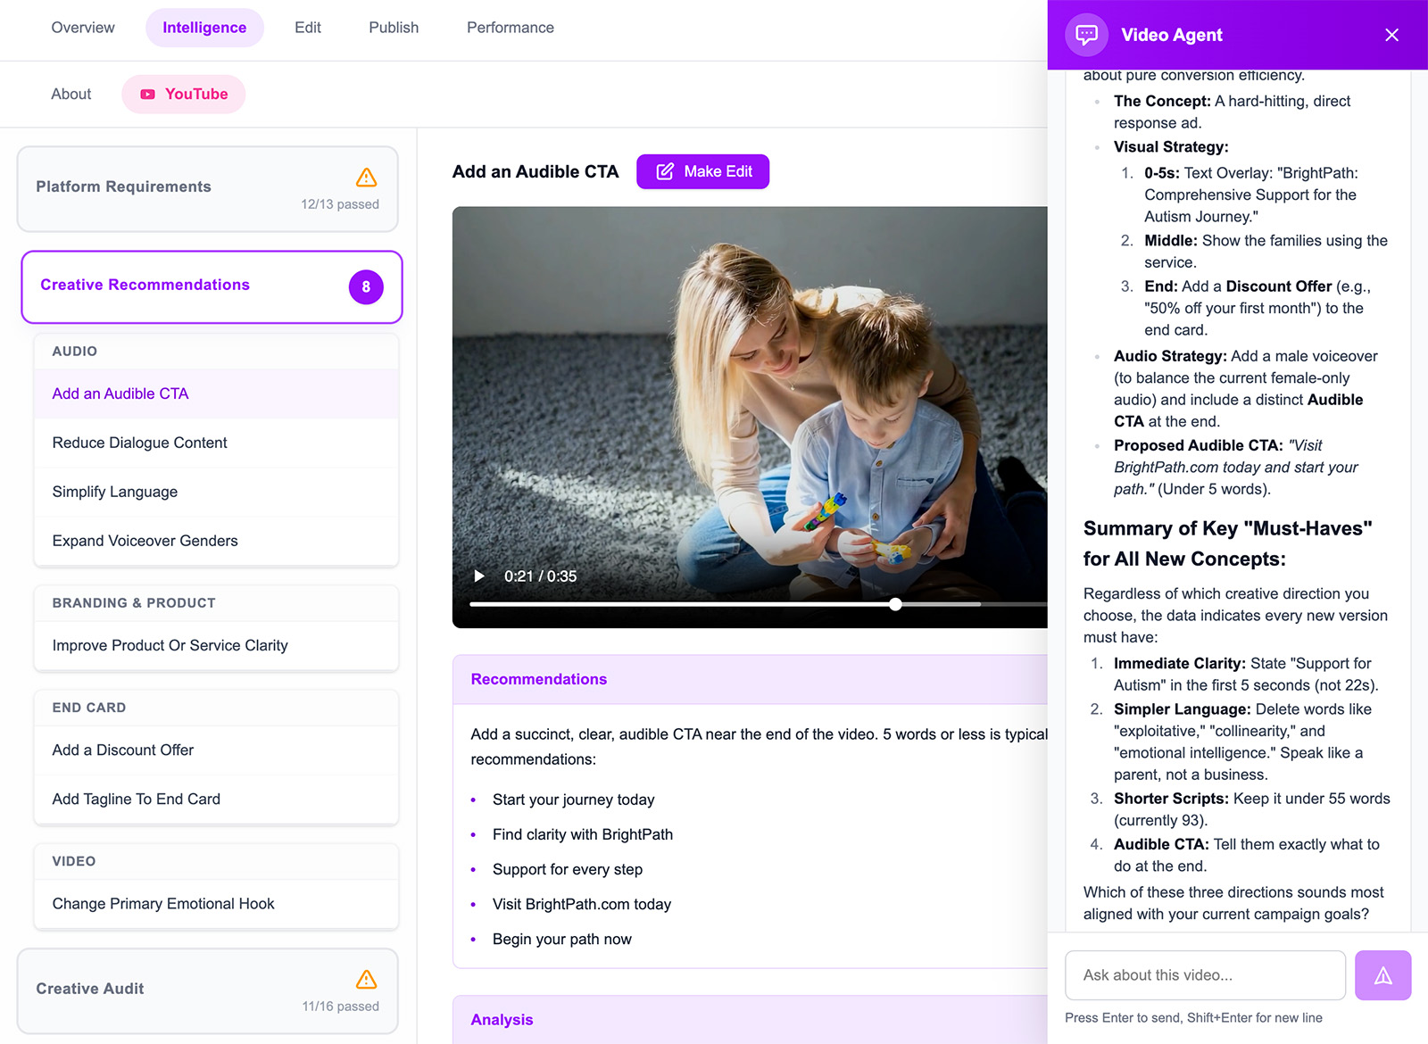The image size is (1428, 1044).
Task: Switch to the About tab
Action: click(71, 94)
